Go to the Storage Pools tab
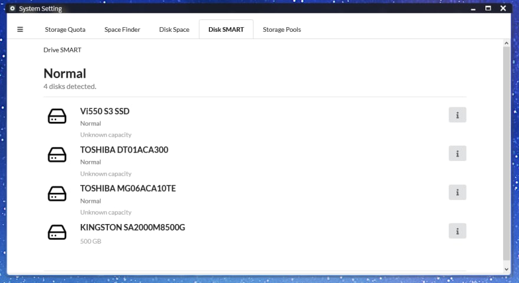The height and width of the screenshot is (283, 519). [282, 29]
